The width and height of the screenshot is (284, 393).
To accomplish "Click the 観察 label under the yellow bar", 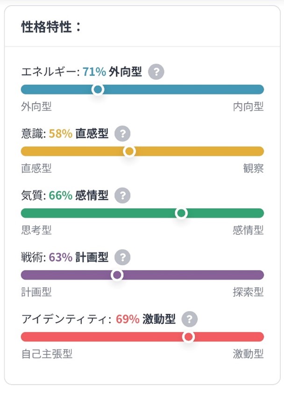I will tap(253, 168).
